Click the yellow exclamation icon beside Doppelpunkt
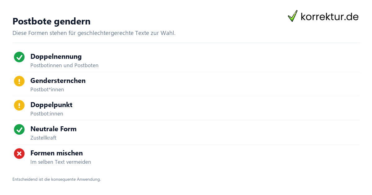This screenshot has width=372, height=195. coord(19,105)
